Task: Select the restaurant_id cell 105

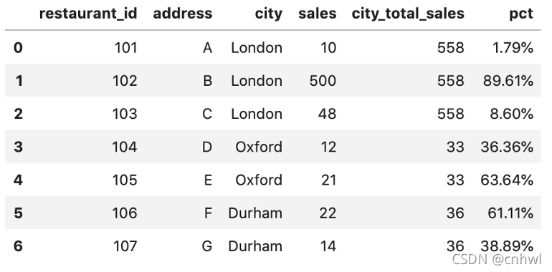Action: tap(125, 180)
